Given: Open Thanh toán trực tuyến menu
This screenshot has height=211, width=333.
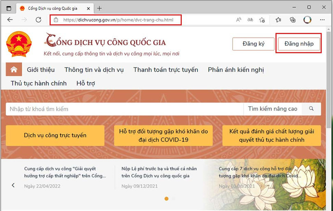Looking at the screenshot, I should 165,70.
